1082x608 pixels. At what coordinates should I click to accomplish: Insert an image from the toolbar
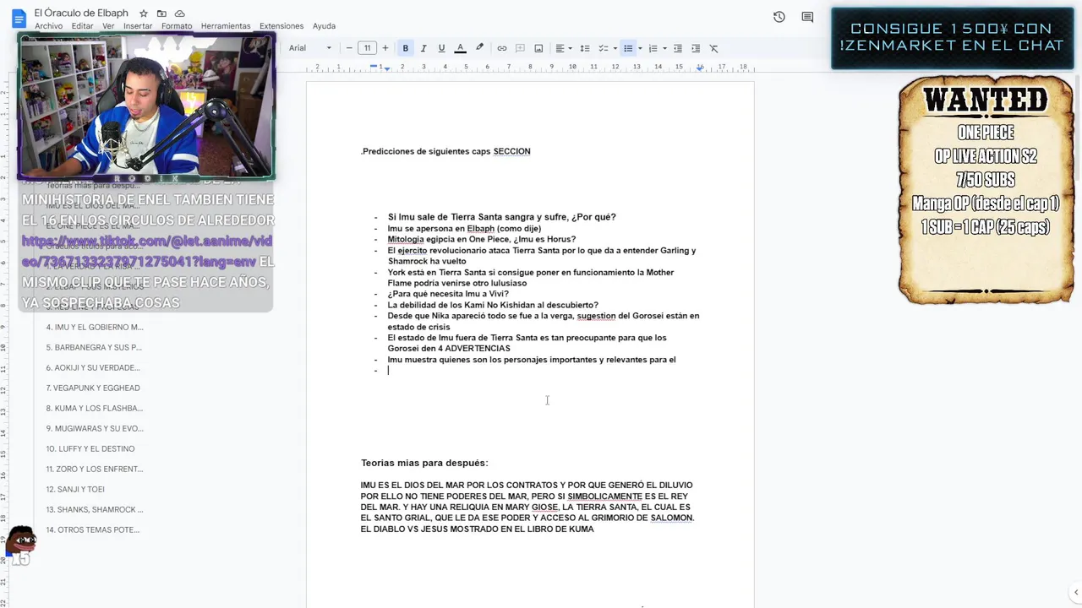[538, 48]
